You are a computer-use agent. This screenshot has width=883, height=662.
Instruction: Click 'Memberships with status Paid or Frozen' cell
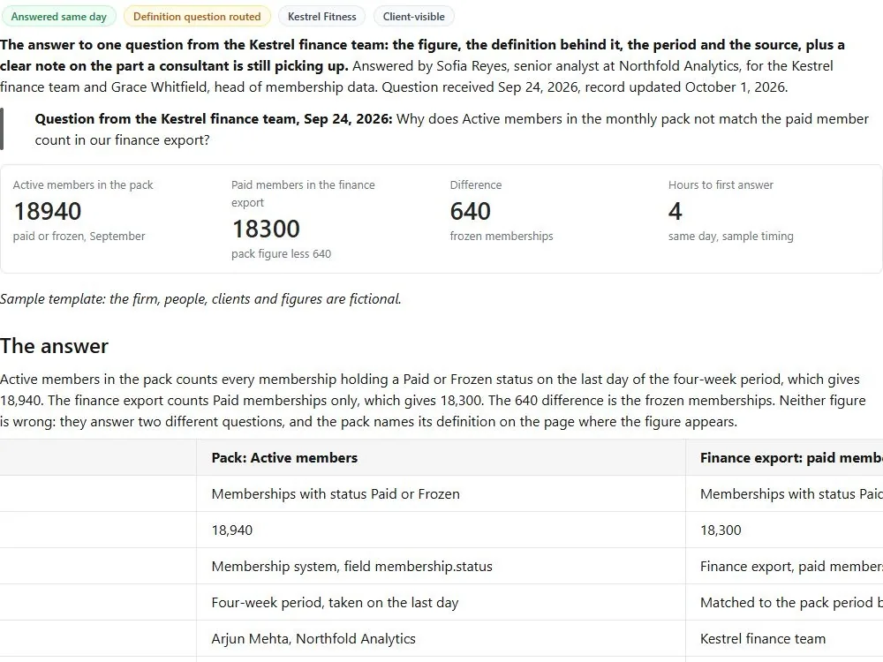pyautogui.click(x=441, y=493)
